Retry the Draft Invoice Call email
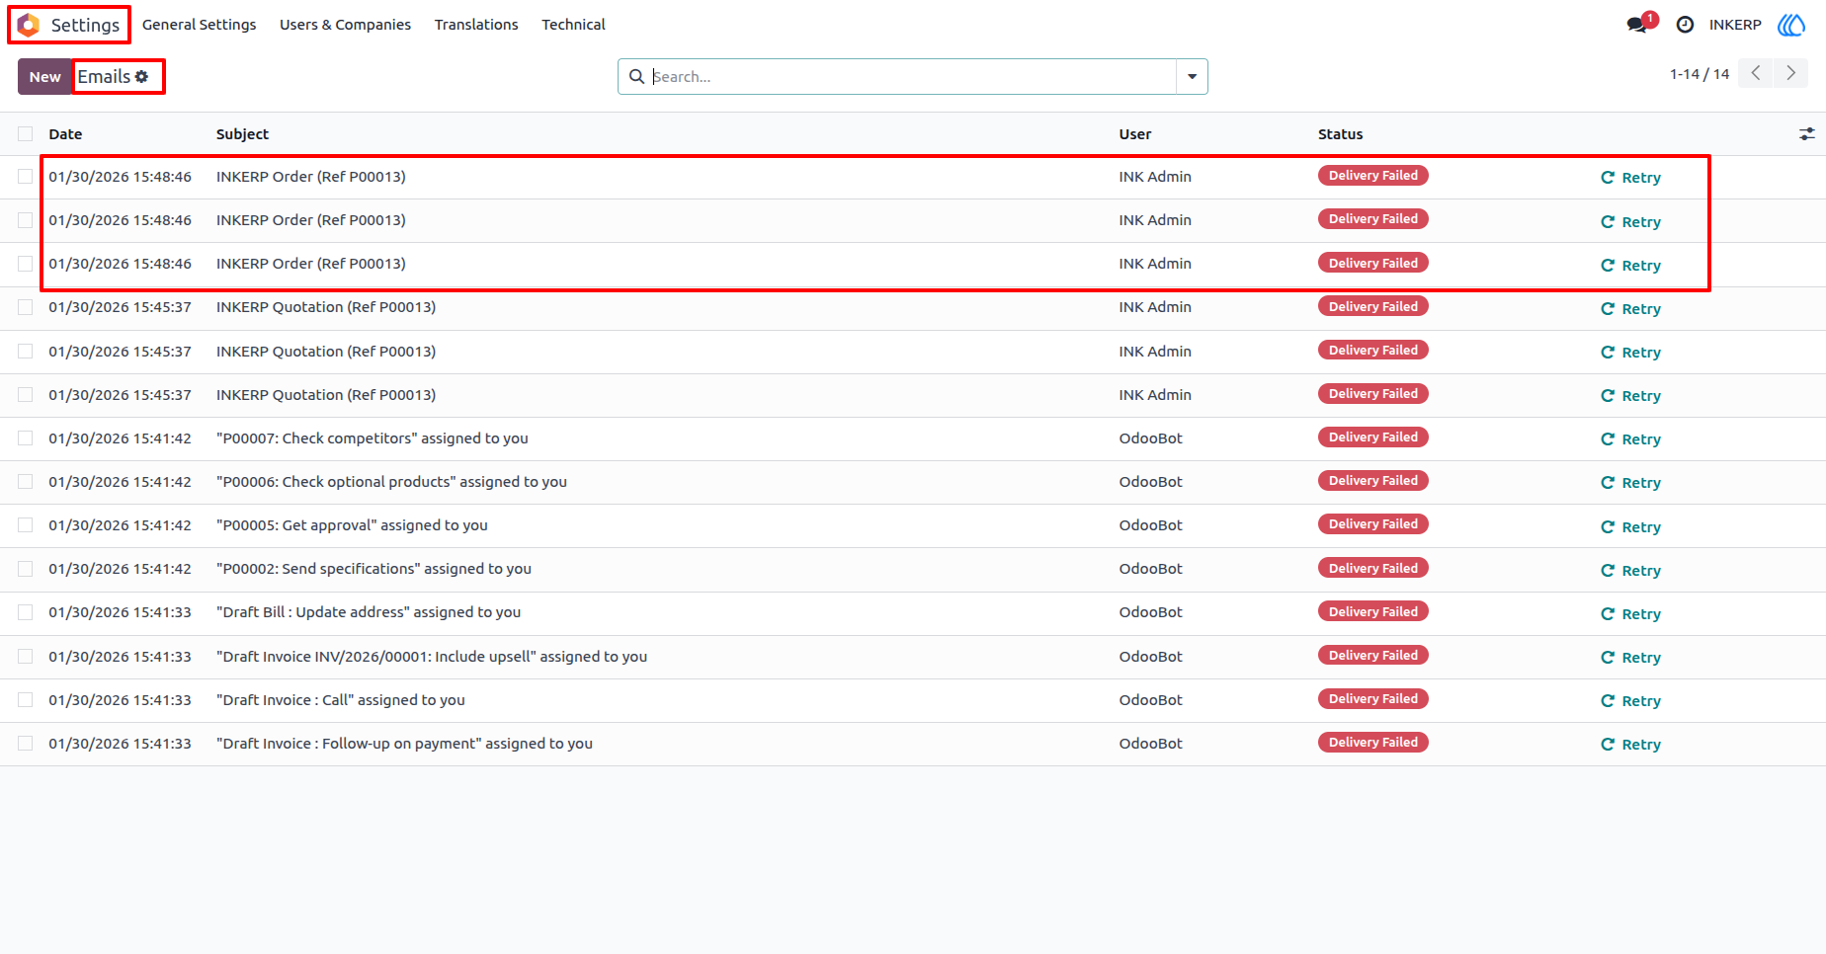The height and width of the screenshot is (954, 1826). (1630, 701)
